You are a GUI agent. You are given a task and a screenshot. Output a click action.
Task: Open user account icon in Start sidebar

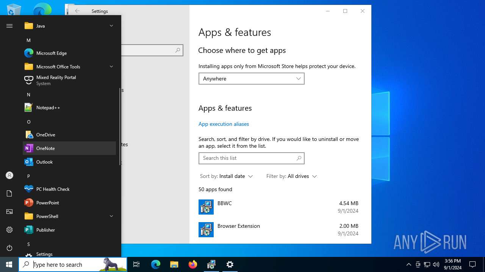click(x=9, y=175)
